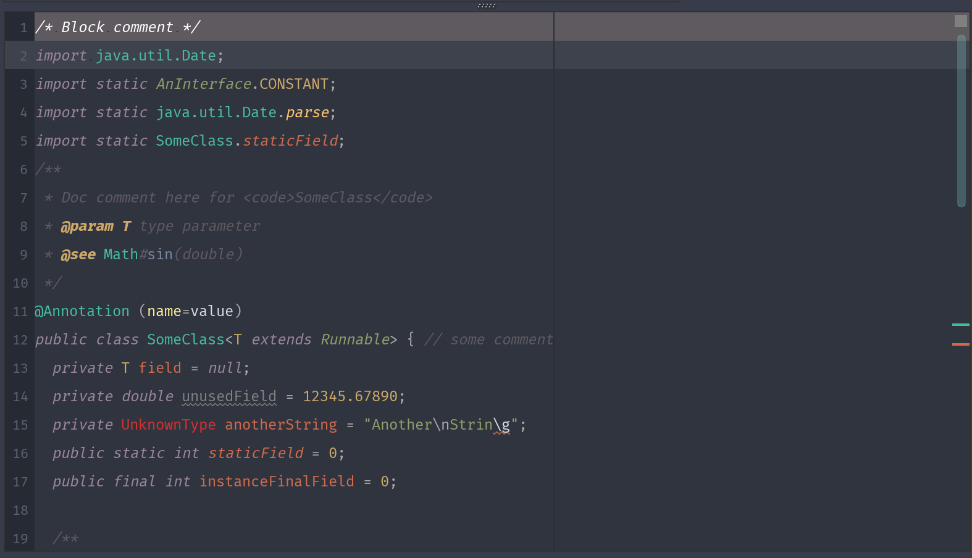Screen dimensions: 972x558
Task: Click line number 18 in the gutter
Action: tap(20, 510)
